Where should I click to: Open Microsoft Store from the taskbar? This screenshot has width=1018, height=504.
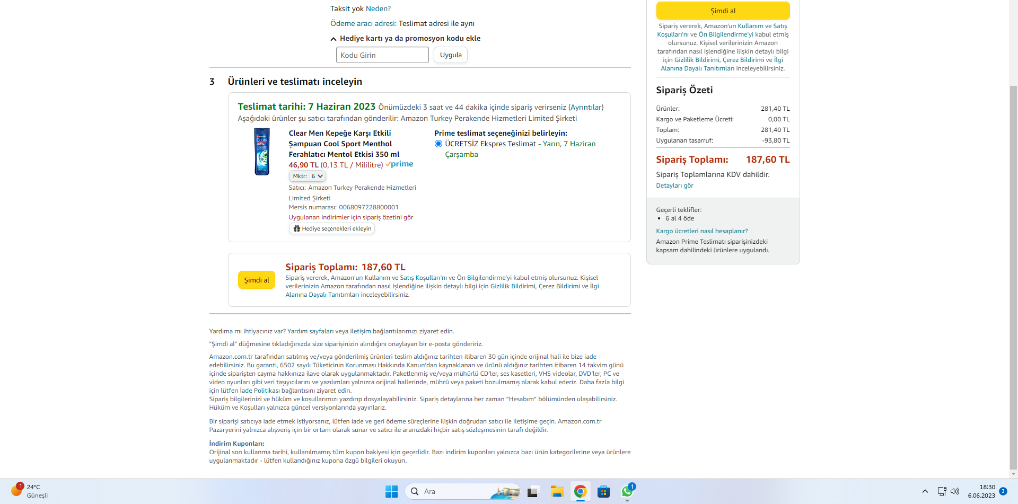click(603, 492)
